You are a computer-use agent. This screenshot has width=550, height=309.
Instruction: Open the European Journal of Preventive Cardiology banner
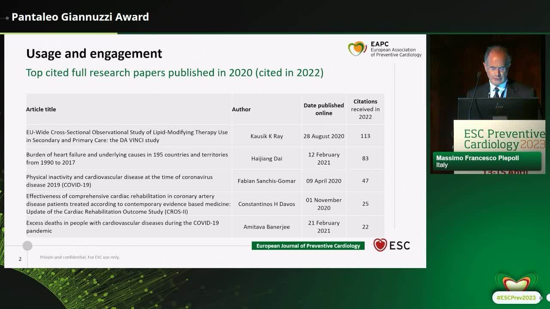308,245
